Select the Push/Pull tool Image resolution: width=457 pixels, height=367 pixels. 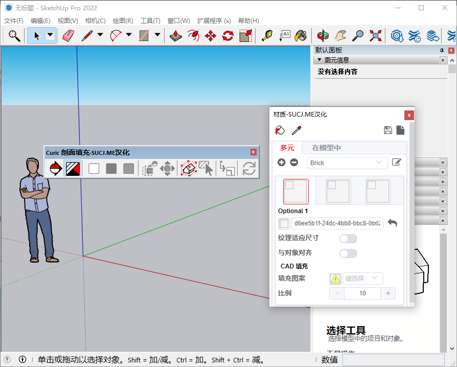click(176, 36)
